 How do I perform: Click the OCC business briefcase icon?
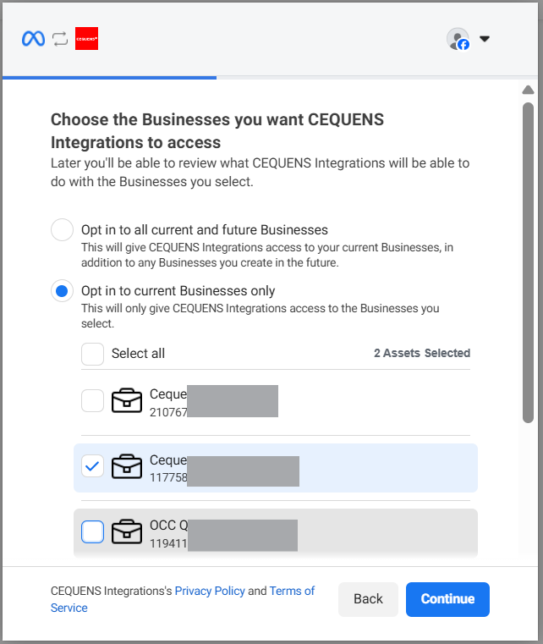[x=127, y=531]
